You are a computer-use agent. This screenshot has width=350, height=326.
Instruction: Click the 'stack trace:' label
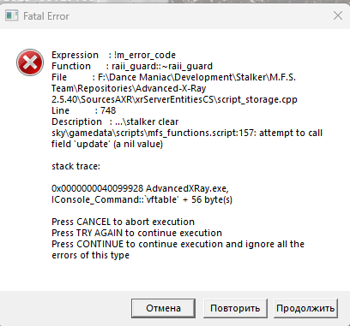(75, 166)
